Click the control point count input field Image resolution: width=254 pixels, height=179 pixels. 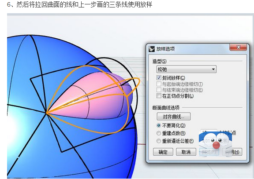pyautogui.click(x=209, y=132)
